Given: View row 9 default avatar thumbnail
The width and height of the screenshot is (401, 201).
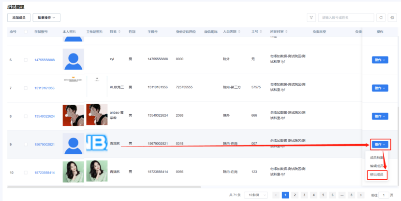Looking at the screenshot, I should coord(73,144).
